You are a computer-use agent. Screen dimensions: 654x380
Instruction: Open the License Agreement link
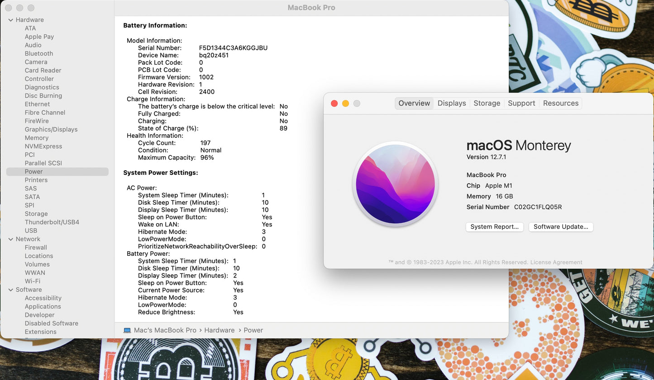pyautogui.click(x=556, y=262)
